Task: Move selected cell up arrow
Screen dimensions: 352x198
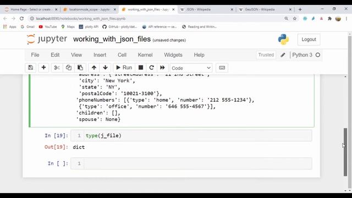Action: [94, 68]
